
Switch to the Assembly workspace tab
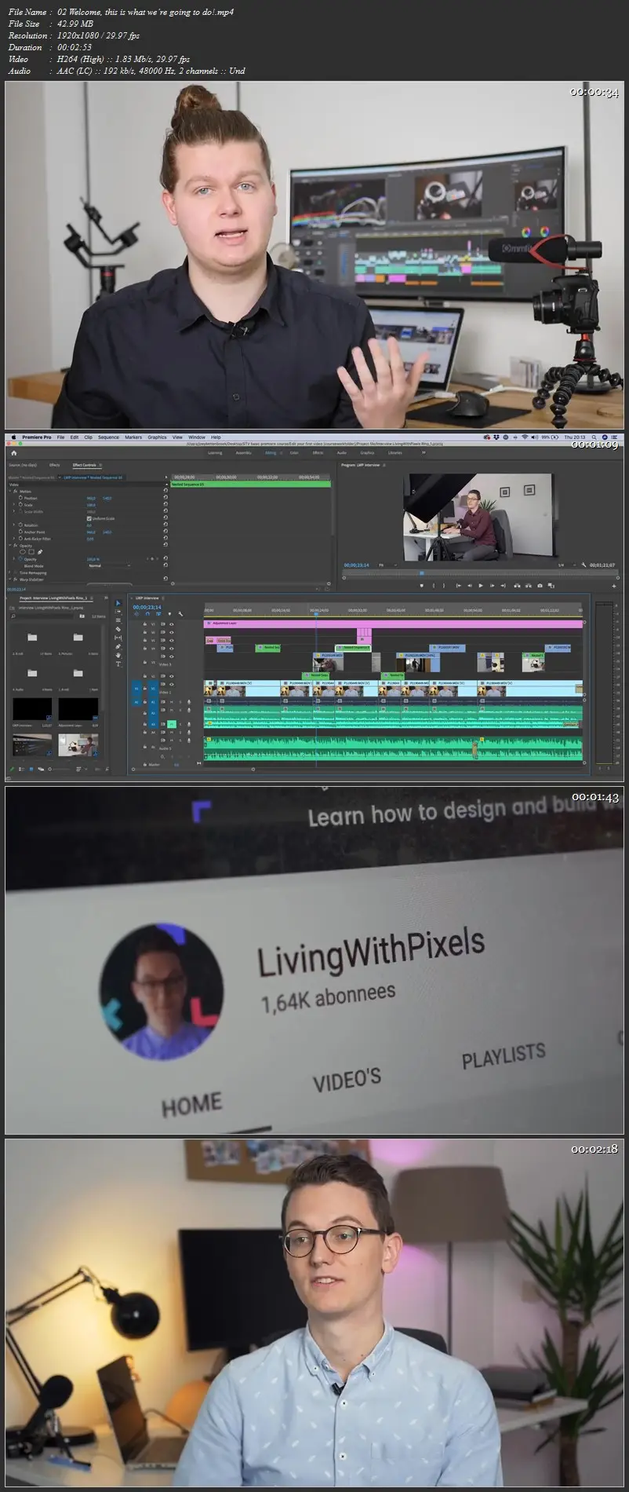[x=244, y=452]
